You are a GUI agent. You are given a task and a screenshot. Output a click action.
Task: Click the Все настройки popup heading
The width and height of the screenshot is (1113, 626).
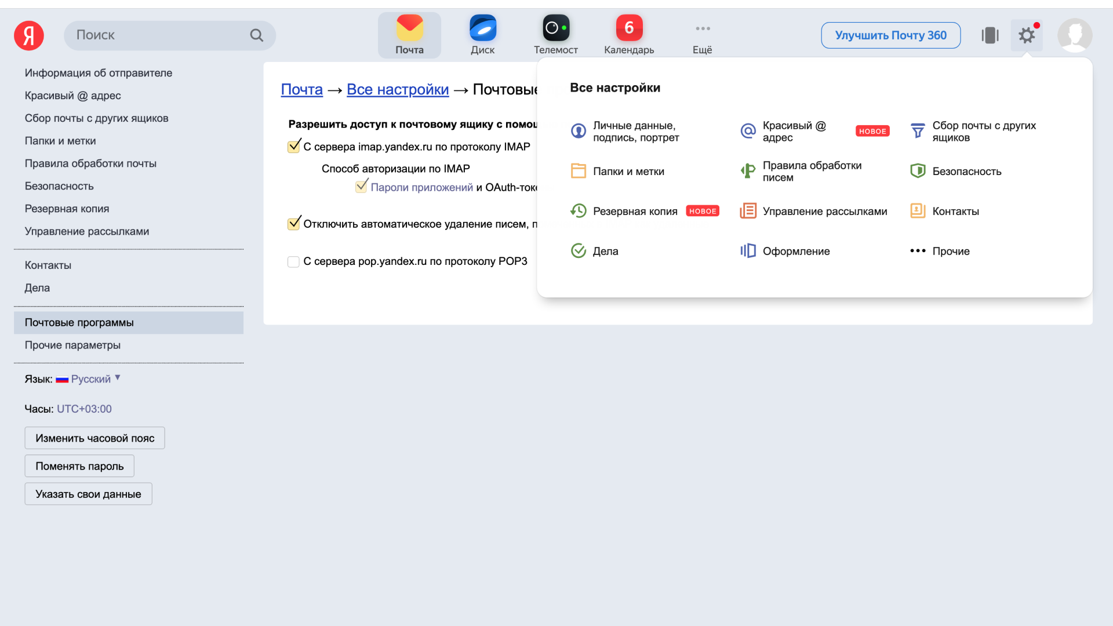[615, 88]
